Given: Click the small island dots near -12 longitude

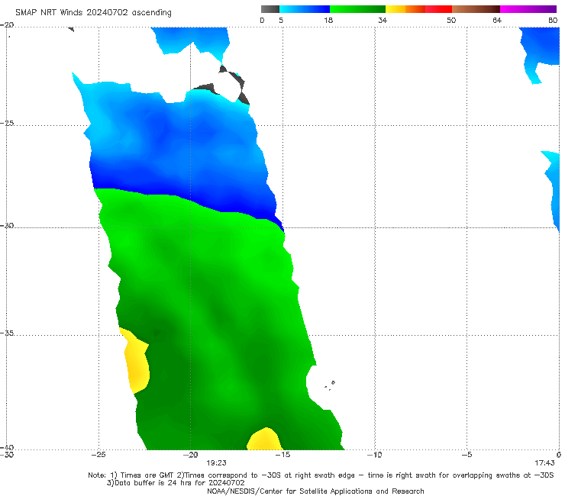Looking at the screenshot, I should point(330,385).
